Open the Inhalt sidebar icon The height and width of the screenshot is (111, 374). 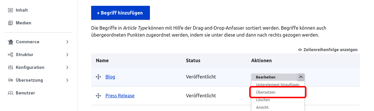tap(11, 10)
